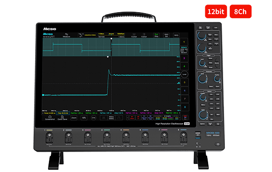
Task: Tap the on-screen Zoom button
Action: (74, 118)
